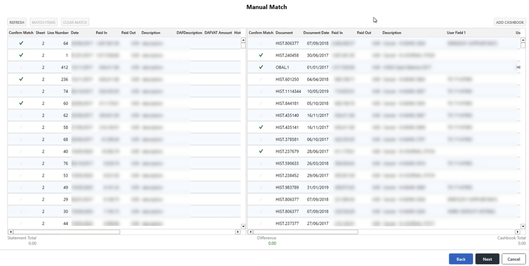Uncheck confirm match for HIST.240458
This screenshot has height=266, width=529.
(261, 55)
